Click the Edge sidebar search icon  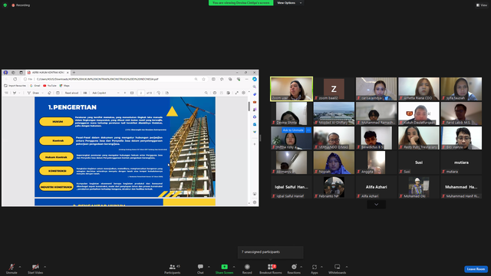[255, 87]
